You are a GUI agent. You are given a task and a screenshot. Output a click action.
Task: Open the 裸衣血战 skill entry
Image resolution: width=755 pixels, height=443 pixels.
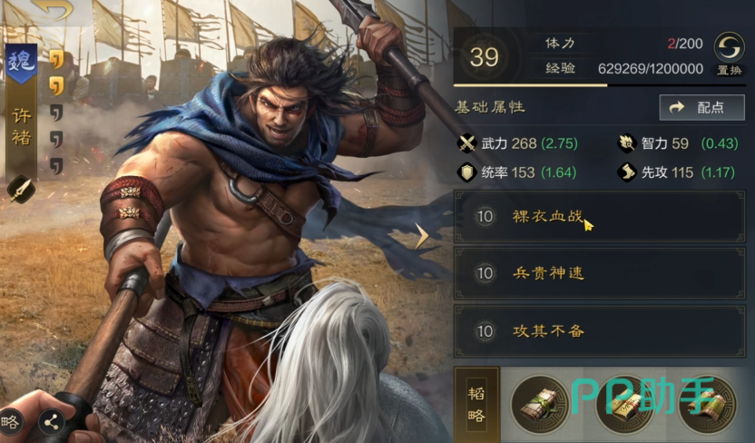pos(599,216)
